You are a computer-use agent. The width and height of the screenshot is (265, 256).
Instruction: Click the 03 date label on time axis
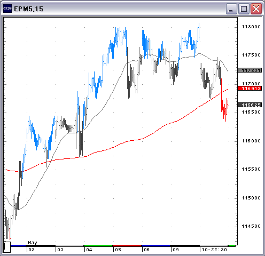[x=60, y=250]
